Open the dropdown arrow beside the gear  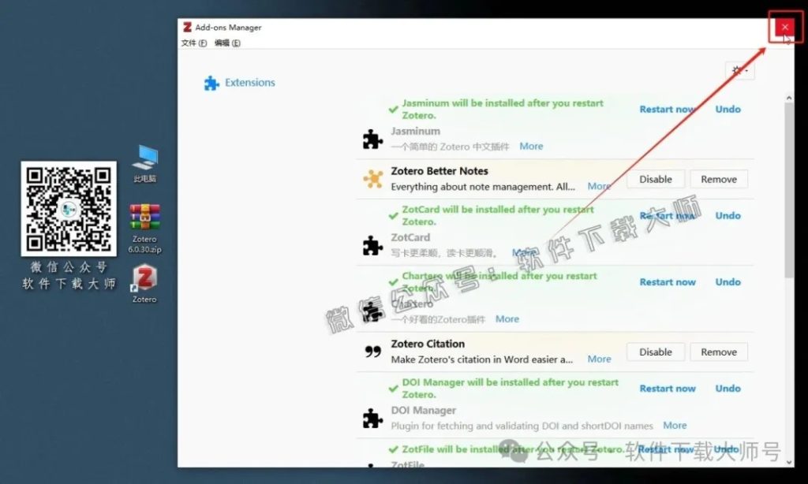[746, 70]
